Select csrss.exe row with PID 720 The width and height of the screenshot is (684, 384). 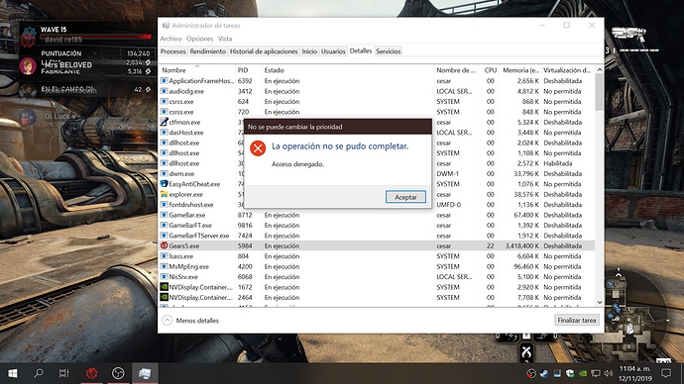[181, 112]
